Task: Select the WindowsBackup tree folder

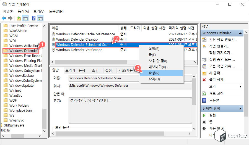Action: coord(21,76)
